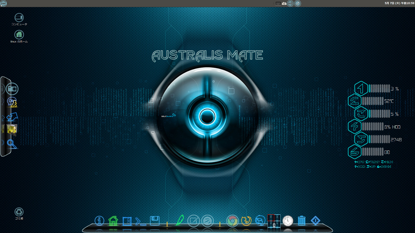This screenshot has height=233, width=415.
Task: Click the HDD hexagon numbered 4
Action: click(x=355, y=126)
